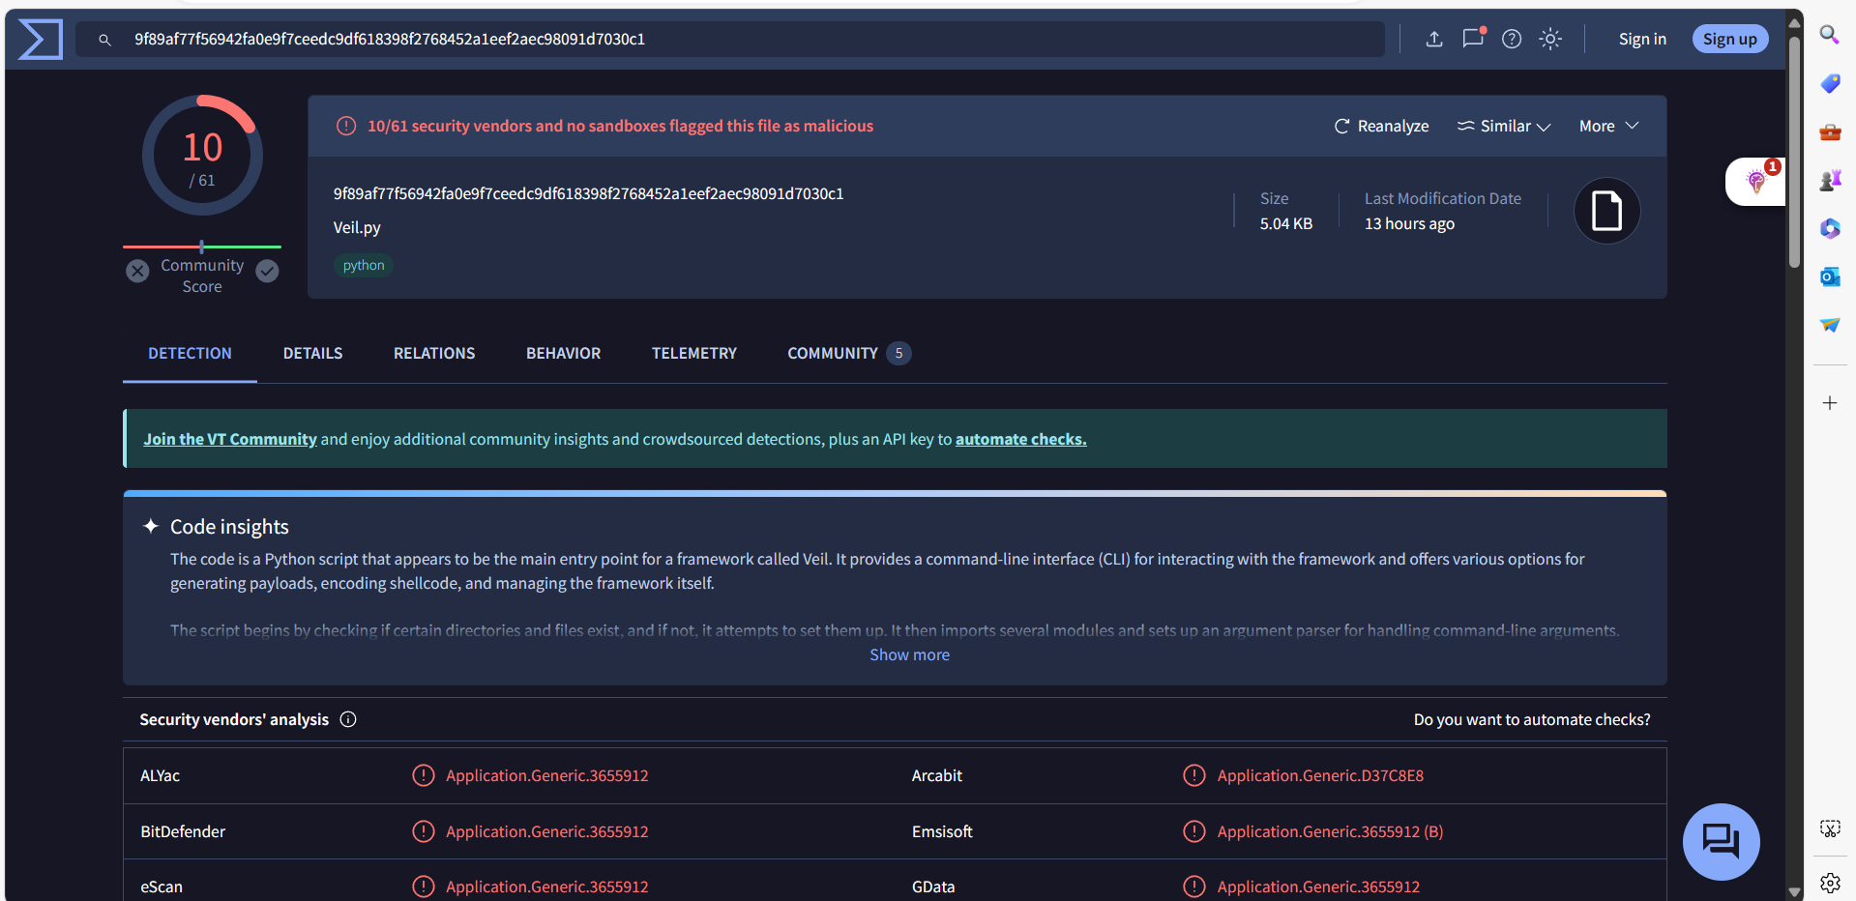The width and height of the screenshot is (1856, 901).
Task: Downvote with the Community Score X icon
Action: click(138, 271)
